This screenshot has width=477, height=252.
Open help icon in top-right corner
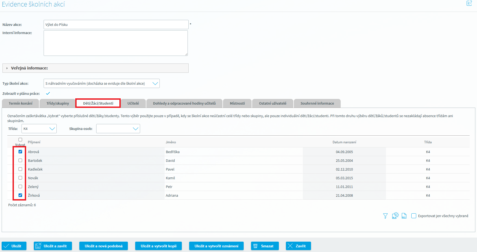click(469, 3)
